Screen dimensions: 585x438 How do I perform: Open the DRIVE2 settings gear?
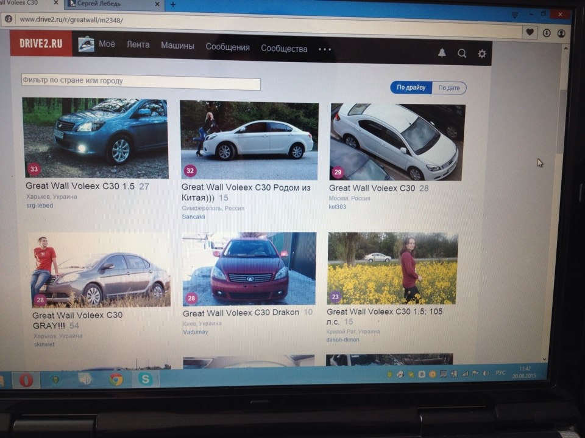pos(482,54)
